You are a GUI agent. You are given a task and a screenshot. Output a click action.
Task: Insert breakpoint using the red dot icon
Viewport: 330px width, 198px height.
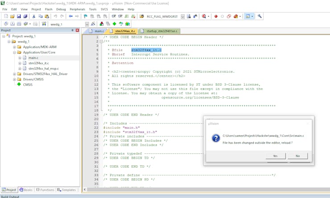click(x=216, y=16)
